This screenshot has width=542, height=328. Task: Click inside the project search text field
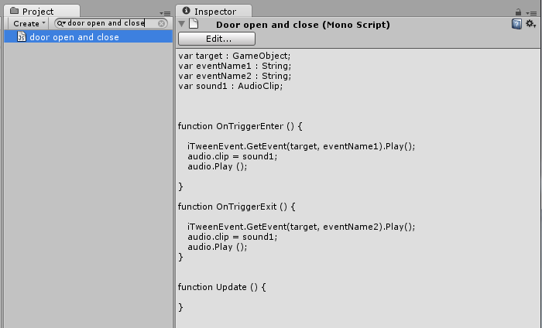tap(108, 23)
